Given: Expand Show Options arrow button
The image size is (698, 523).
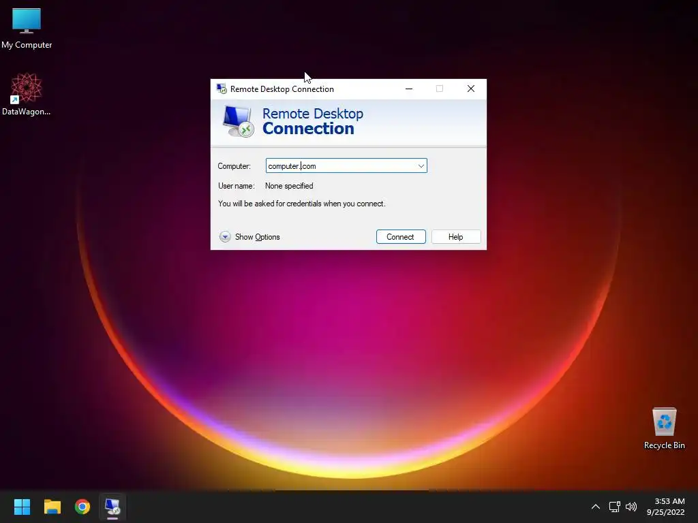Looking at the screenshot, I should [x=225, y=236].
